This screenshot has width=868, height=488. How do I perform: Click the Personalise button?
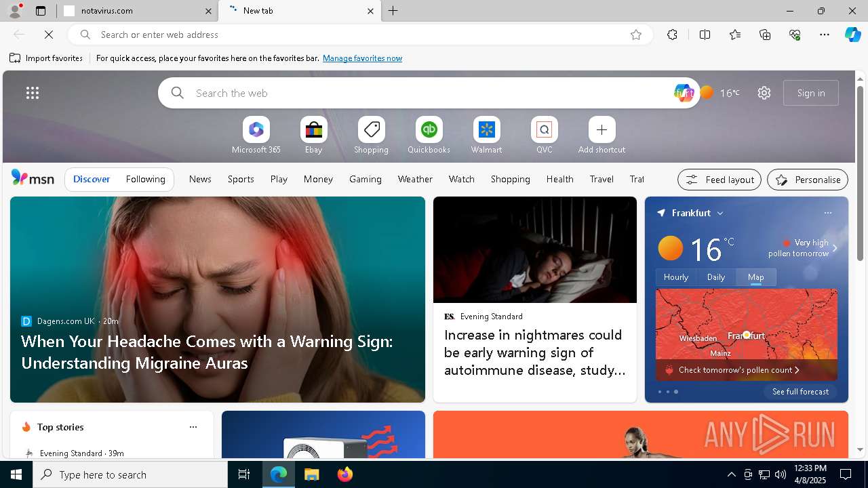[808, 180]
